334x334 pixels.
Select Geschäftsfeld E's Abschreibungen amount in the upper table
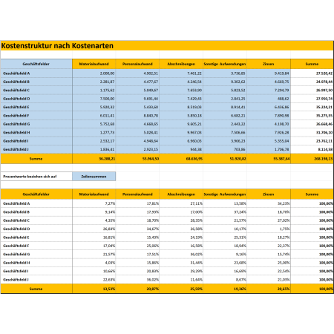[x=181, y=107]
